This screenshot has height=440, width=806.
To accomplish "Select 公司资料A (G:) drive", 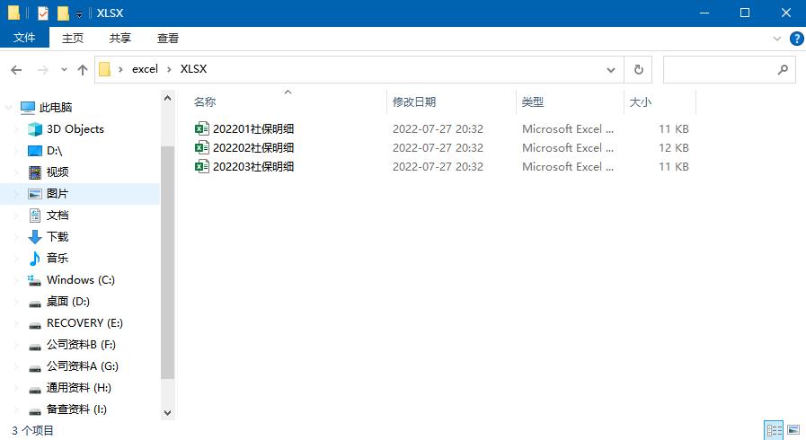I will 83,366.
